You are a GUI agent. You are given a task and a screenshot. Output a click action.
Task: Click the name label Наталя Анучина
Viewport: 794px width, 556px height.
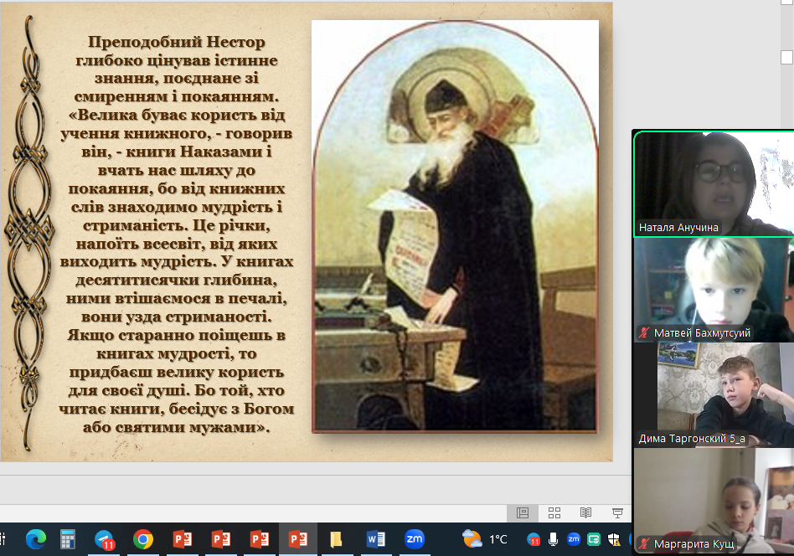(678, 228)
